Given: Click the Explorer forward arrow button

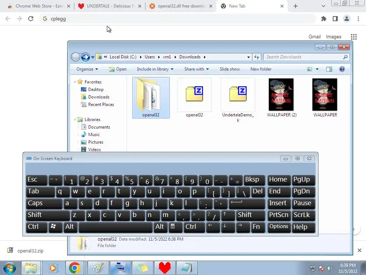Looking at the screenshot, I should (85, 57).
